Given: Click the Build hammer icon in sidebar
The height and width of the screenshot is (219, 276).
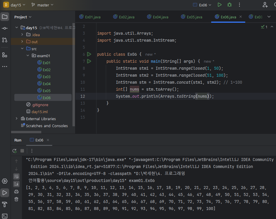Looking at the screenshot, I should pos(5,204).
